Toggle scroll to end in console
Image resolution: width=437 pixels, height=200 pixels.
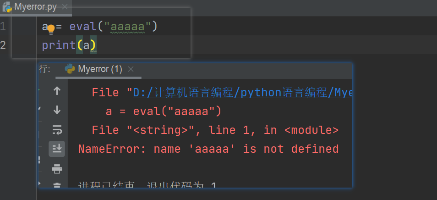click(57, 148)
